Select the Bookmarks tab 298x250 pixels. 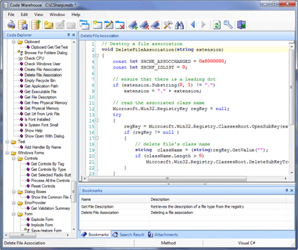[x=95, y=235]
